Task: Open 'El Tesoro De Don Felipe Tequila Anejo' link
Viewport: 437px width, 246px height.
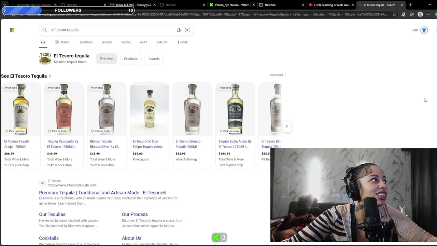Action: [x=148, y=144]
